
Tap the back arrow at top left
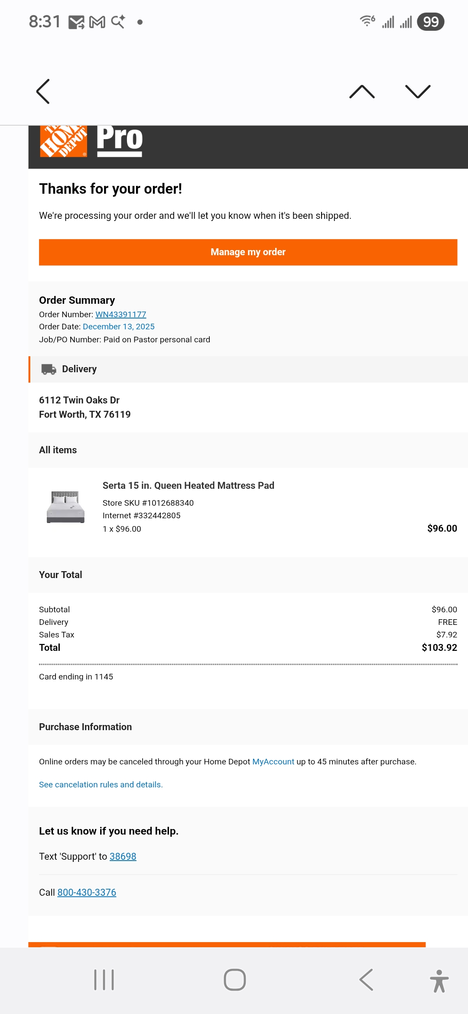point(43,91)
